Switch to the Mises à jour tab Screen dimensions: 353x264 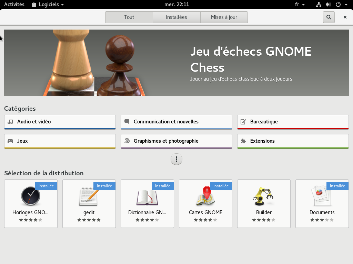pyautogui.click(x=224, y=17)
